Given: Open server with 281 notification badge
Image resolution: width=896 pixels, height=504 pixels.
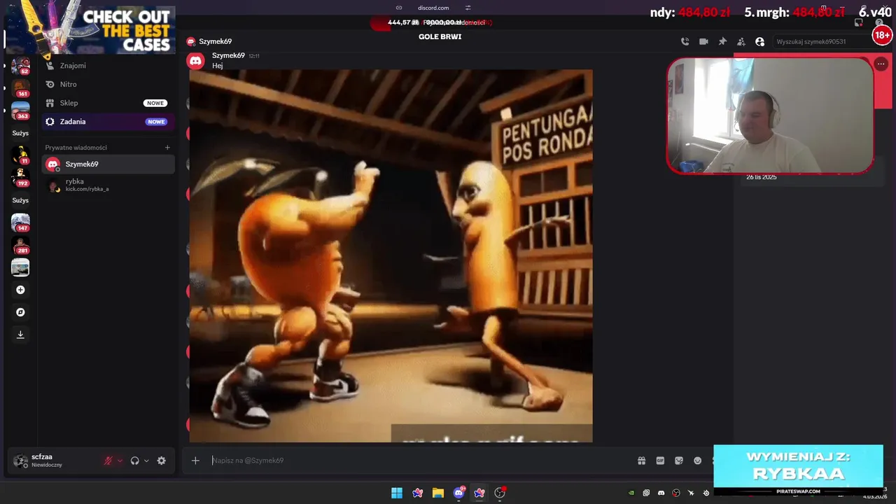Looking at the screenshot, I should (x=20, y=245).
